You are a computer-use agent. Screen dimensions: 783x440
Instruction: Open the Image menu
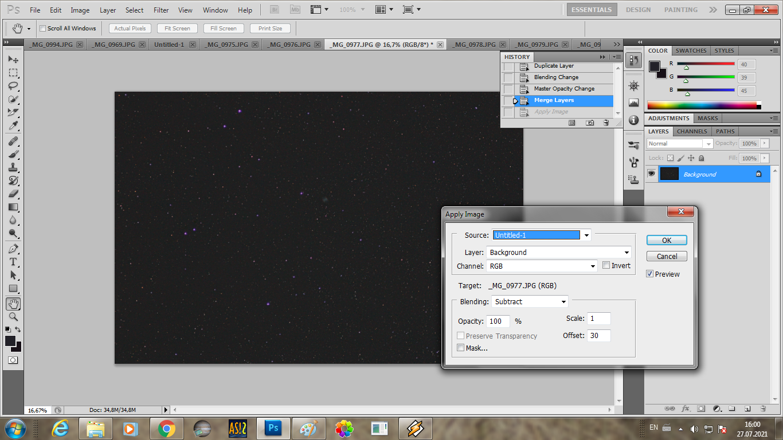(x=80, y=10)
